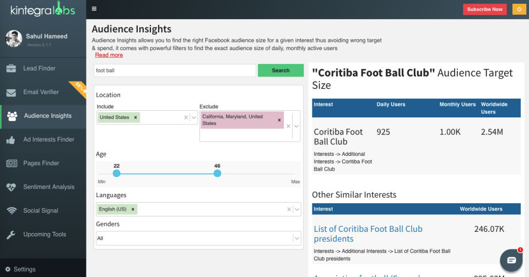Image resolution: width=529 pixels, height=277 pixels.
Task: Click the minimum age slider handle
Action: [116, 173]
